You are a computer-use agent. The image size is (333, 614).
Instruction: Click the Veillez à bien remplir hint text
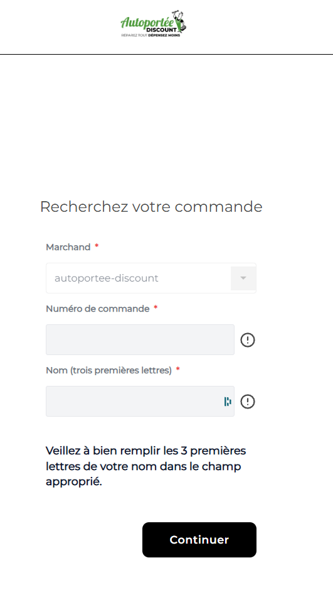tap(145, 466)
